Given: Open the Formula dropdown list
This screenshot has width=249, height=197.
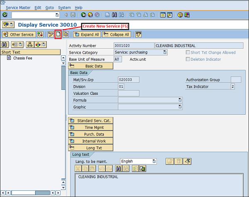Looking at the screenshot, I should click(180, 100).
